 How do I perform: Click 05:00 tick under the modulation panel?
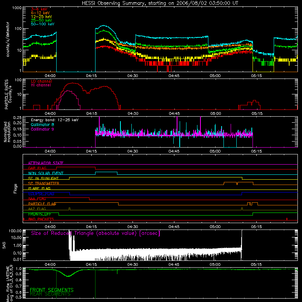pos(215,151)
